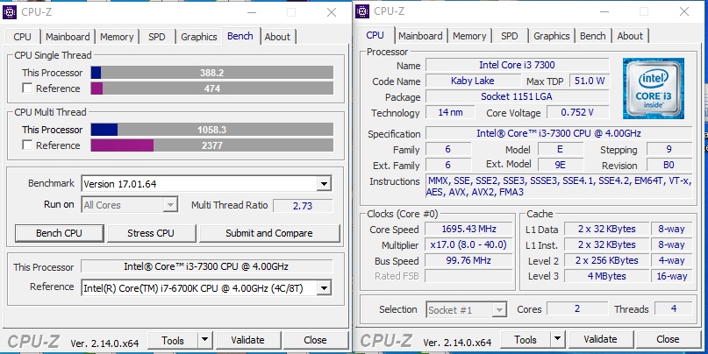This screenshot has width=708, height=354.
Task: Open the Tools dropdown arrow in the left window
Action: [x=204, y=340]
